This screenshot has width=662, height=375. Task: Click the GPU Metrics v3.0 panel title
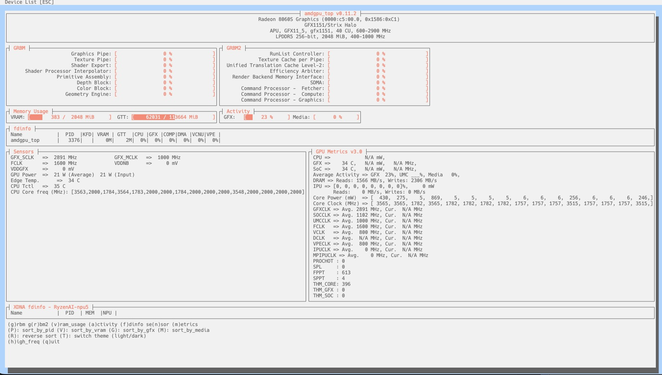tap(339, 152)
